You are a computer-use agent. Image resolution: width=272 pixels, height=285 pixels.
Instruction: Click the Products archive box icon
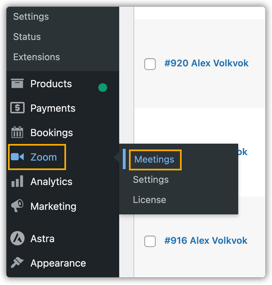(17, 83)
